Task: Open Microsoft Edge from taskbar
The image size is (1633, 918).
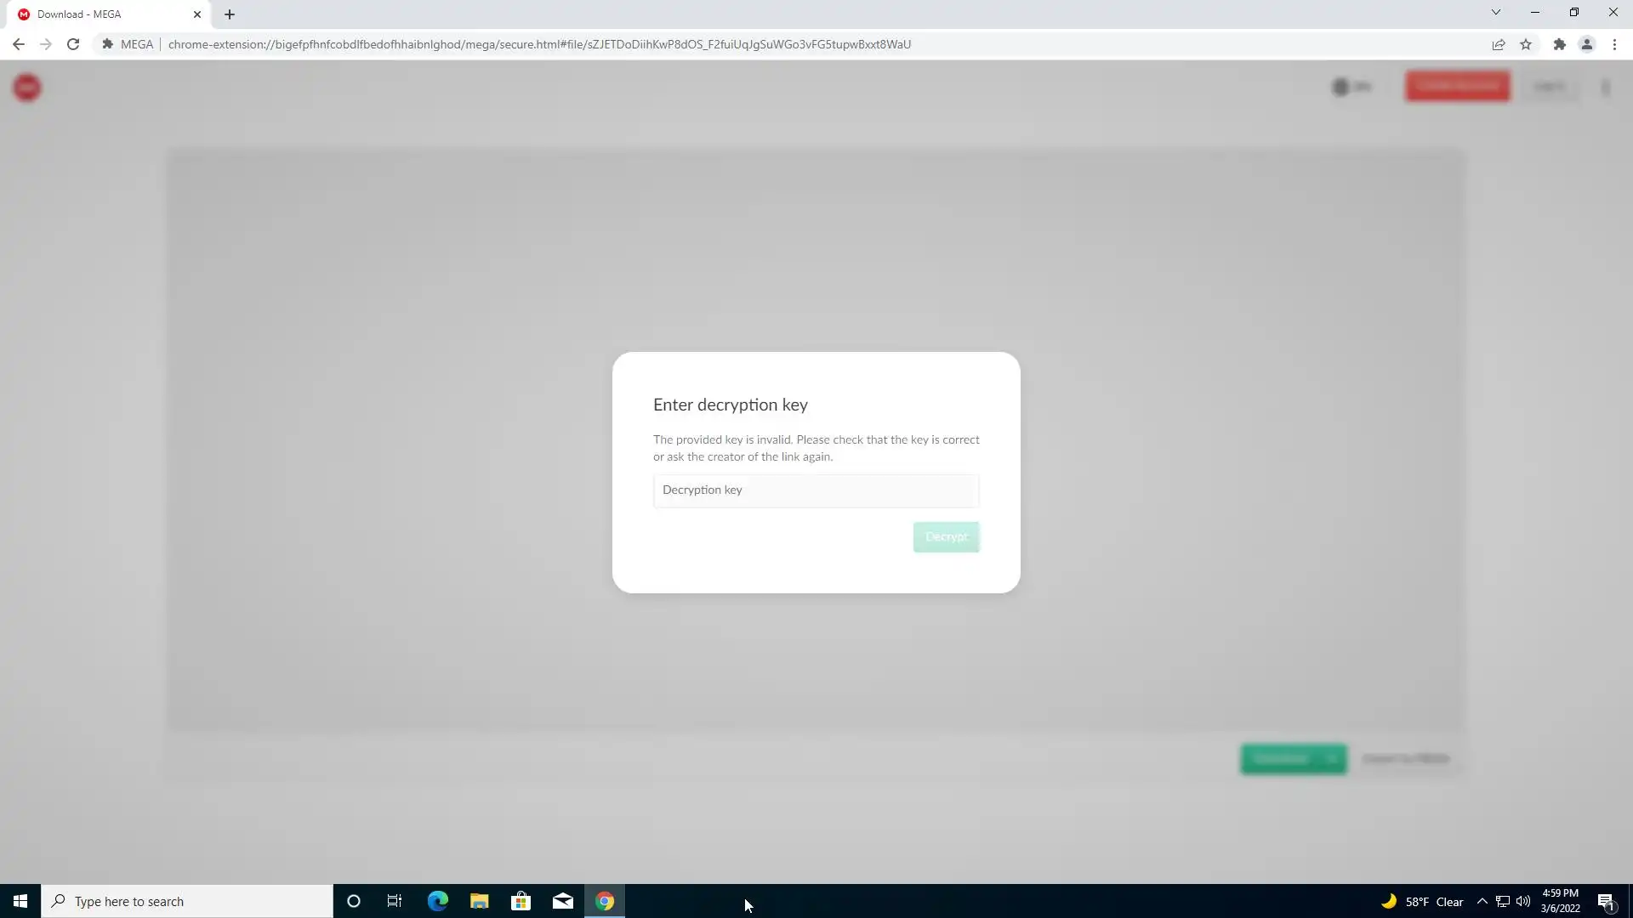Action: [437, 901]
